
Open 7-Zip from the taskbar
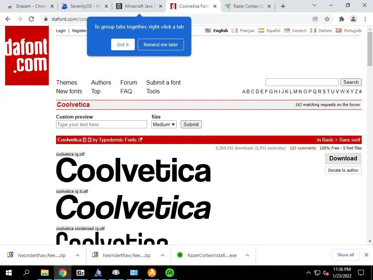pyautogui.click(x=80, y=273)
